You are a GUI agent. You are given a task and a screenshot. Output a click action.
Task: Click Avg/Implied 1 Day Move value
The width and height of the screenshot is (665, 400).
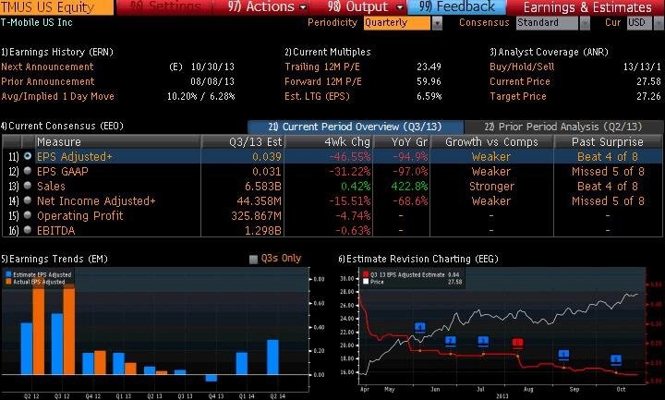[x=201, y=97]
